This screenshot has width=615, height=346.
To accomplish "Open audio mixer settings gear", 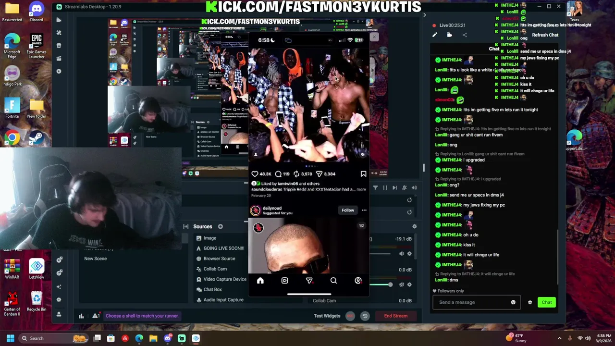I will tap(414, 227).
